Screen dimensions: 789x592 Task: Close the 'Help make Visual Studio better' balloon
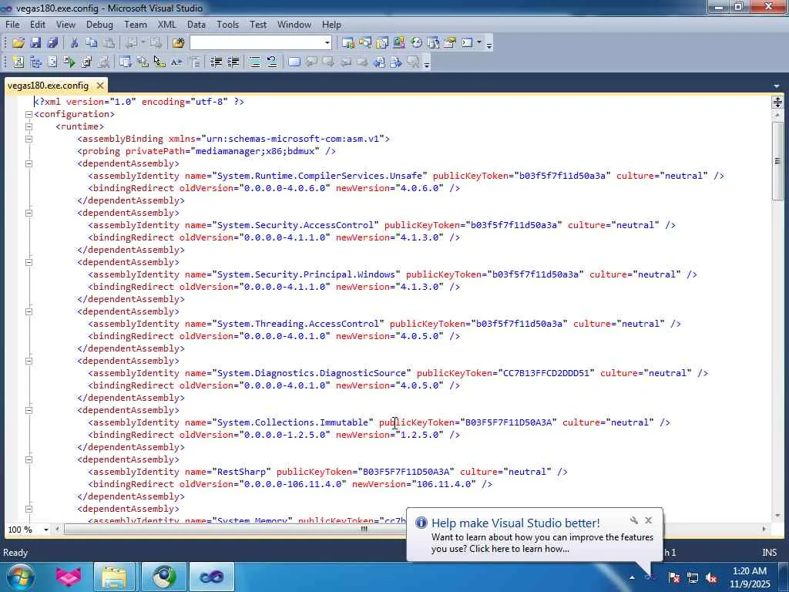coord(649,520)
